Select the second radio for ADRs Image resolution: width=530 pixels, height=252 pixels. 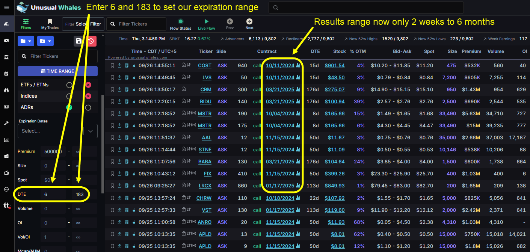click(x=88, y=107)
